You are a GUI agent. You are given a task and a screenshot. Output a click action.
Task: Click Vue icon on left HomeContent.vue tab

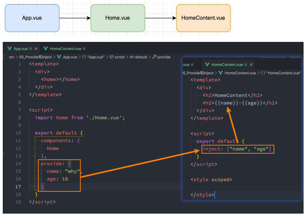46,49
